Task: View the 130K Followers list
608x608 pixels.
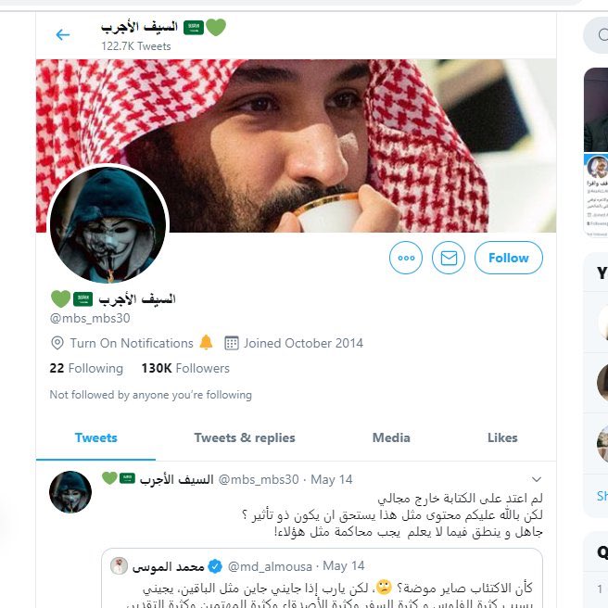Action: pos(185,368)
